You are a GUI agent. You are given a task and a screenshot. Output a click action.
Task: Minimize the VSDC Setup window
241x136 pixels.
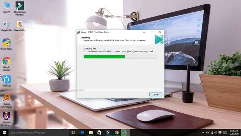(144, 32)
